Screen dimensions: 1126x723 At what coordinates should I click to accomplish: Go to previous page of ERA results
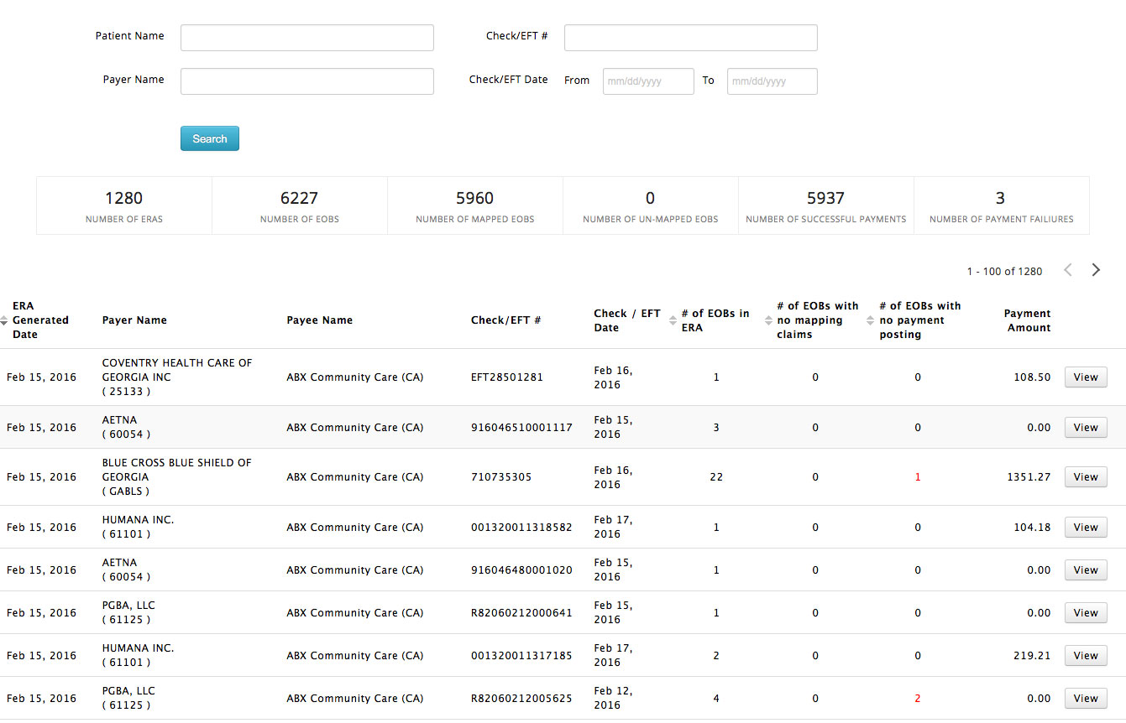(1068, 270)
